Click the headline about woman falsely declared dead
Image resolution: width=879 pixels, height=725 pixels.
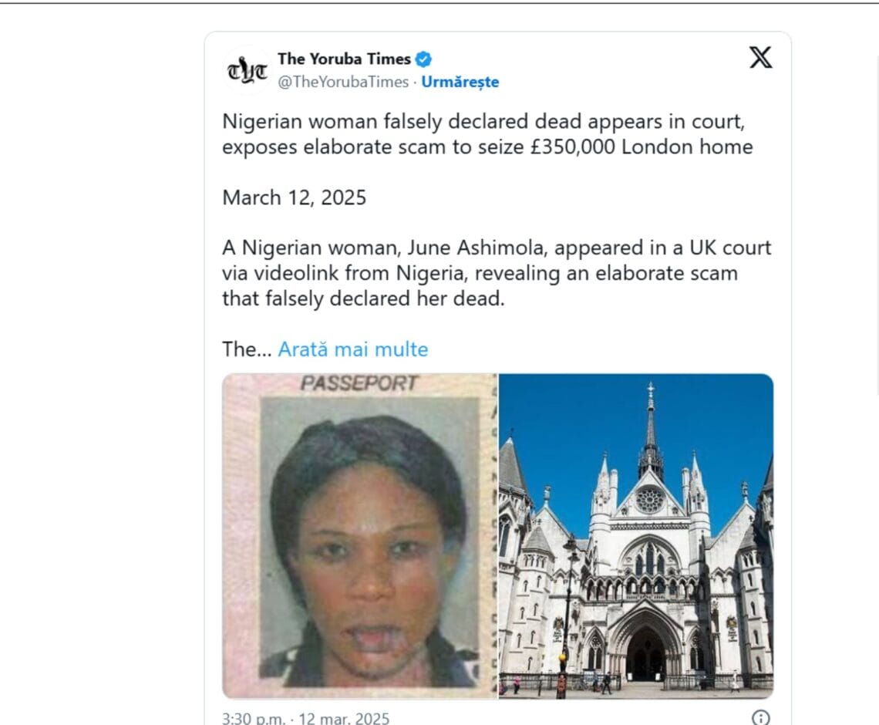(487, 135)
